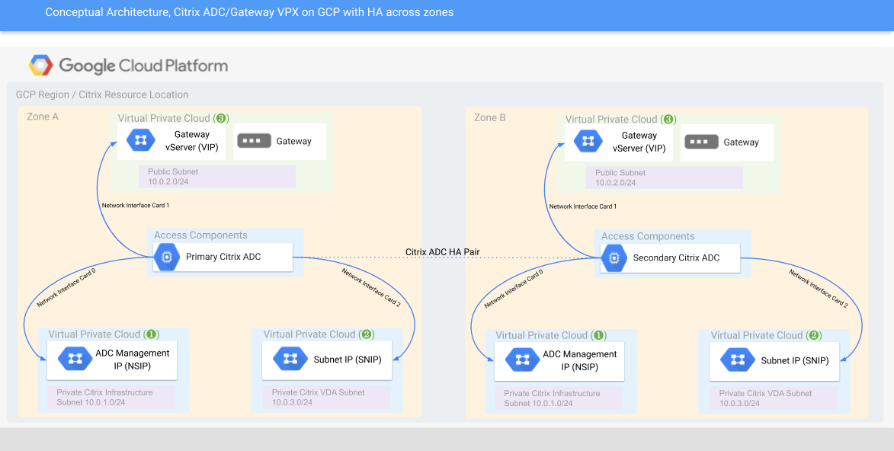Image resolution: width=894 pixels, height=451 pixels.
Task: Click Zone A top Virtual Private Cloud heading
Action: 173,119
